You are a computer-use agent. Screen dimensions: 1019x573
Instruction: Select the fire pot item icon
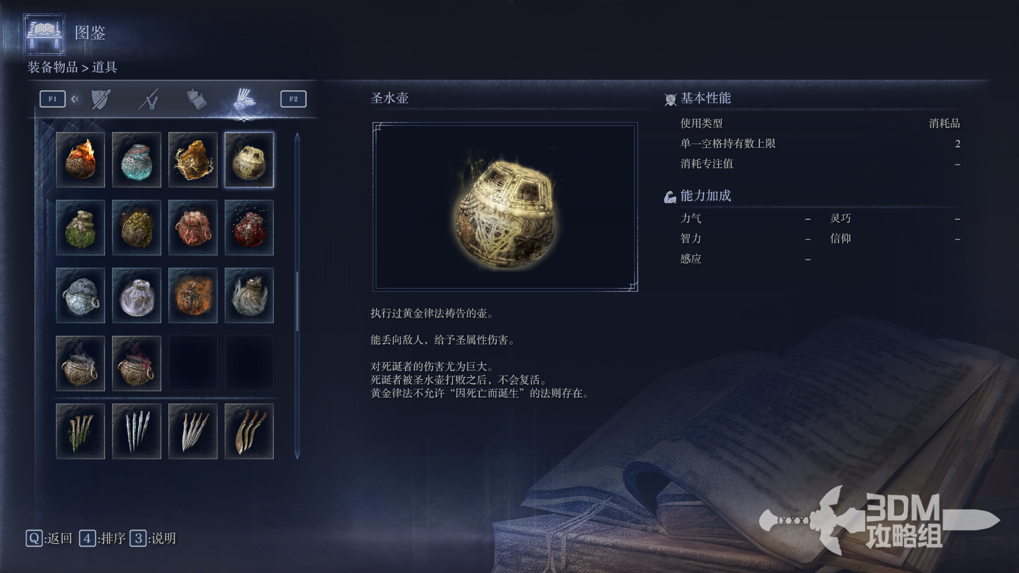point(80,160)
